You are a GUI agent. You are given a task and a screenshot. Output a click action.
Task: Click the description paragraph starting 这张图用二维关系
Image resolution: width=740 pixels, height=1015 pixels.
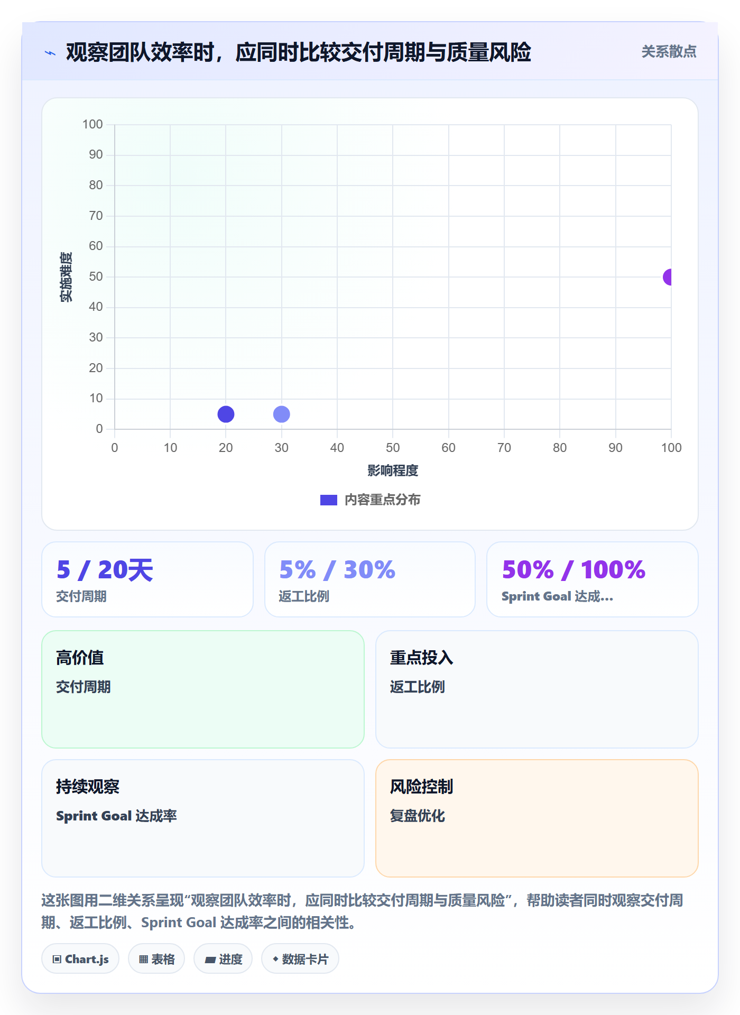pos(363,911)
